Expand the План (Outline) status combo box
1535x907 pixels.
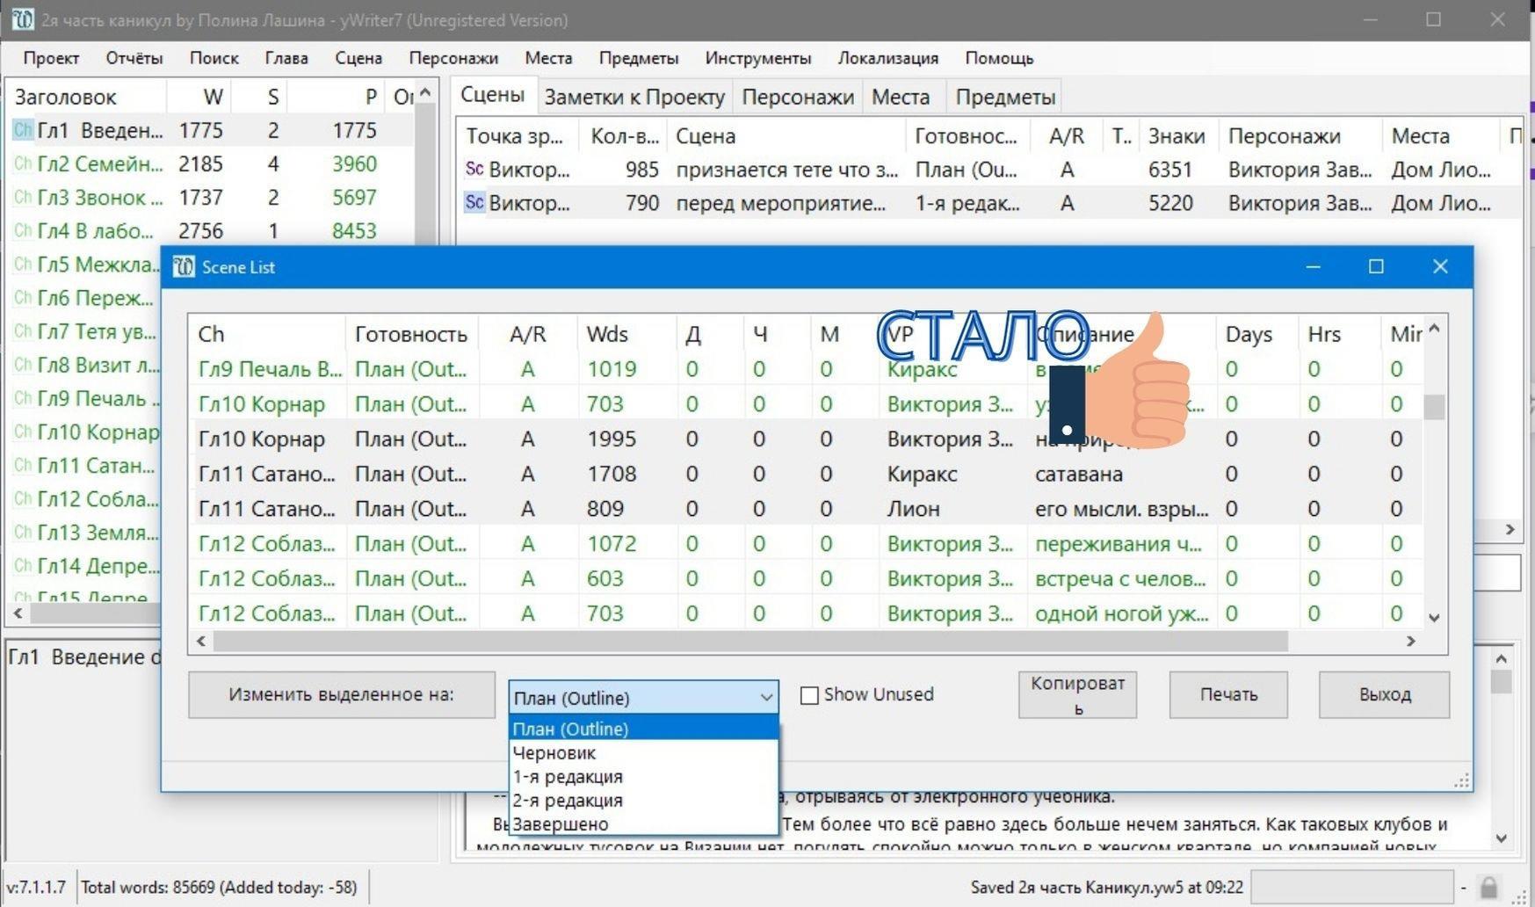pyautogui.click(x=765, y=698)
